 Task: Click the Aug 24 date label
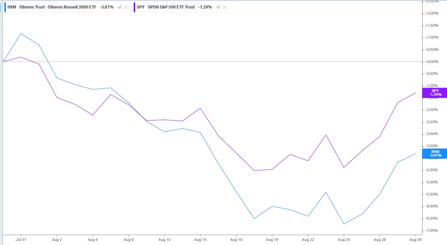pyautogui.click(x=344, y=239)
